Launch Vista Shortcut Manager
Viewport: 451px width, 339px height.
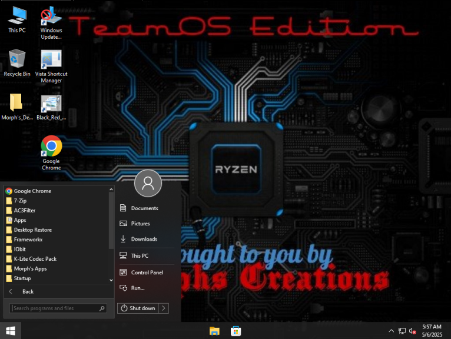point(51,67)
